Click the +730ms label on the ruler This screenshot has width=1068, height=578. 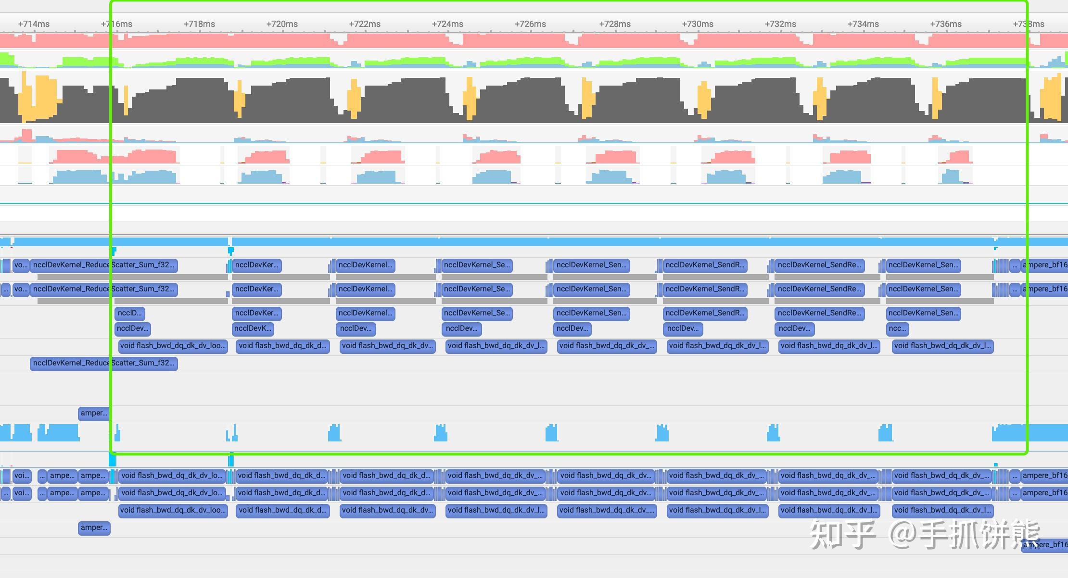click(x=698, y=24)
